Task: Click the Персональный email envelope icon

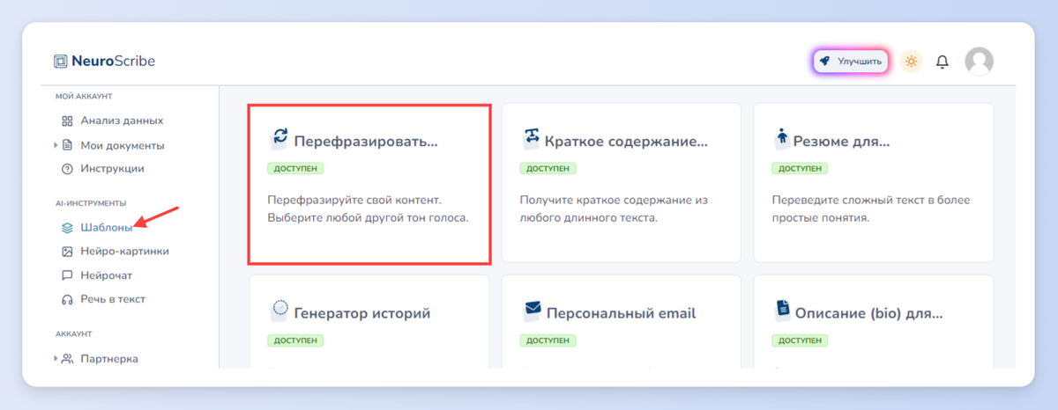Action: point(532,309)
